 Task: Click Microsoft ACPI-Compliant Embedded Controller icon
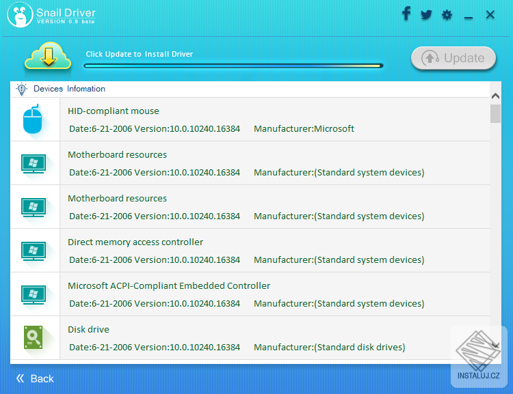pyautogui.click(x=34, y=295)
